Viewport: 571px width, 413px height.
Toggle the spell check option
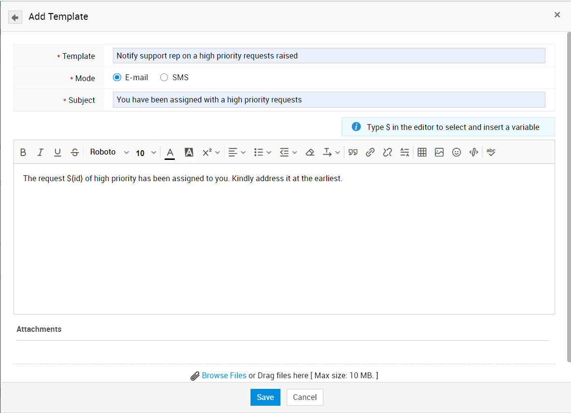tap(491, 152)
